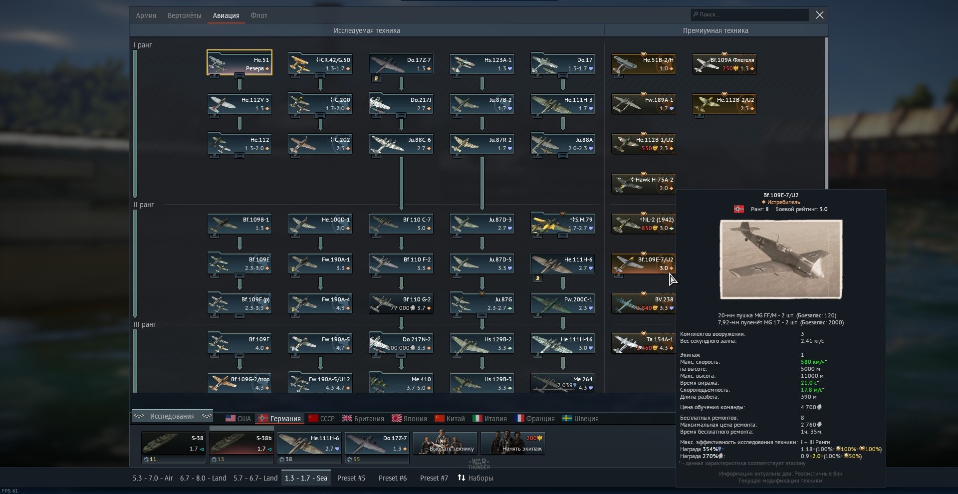Select the Bf.109B-1 fighter card

[239, 223]
